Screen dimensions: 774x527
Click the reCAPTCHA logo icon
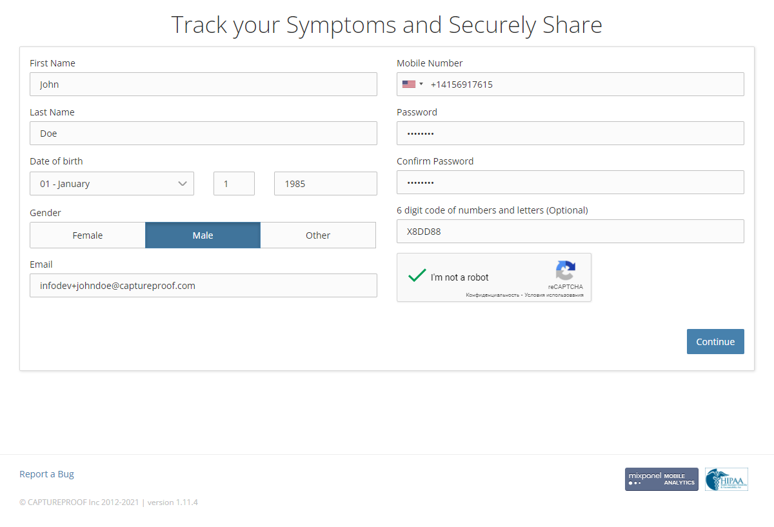[x=565, y=271]
